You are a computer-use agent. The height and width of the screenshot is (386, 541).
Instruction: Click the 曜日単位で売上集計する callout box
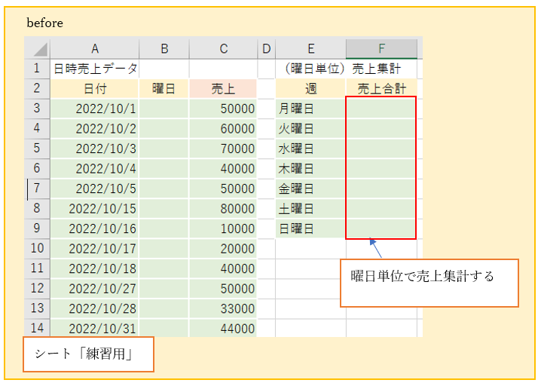(429, 283)
